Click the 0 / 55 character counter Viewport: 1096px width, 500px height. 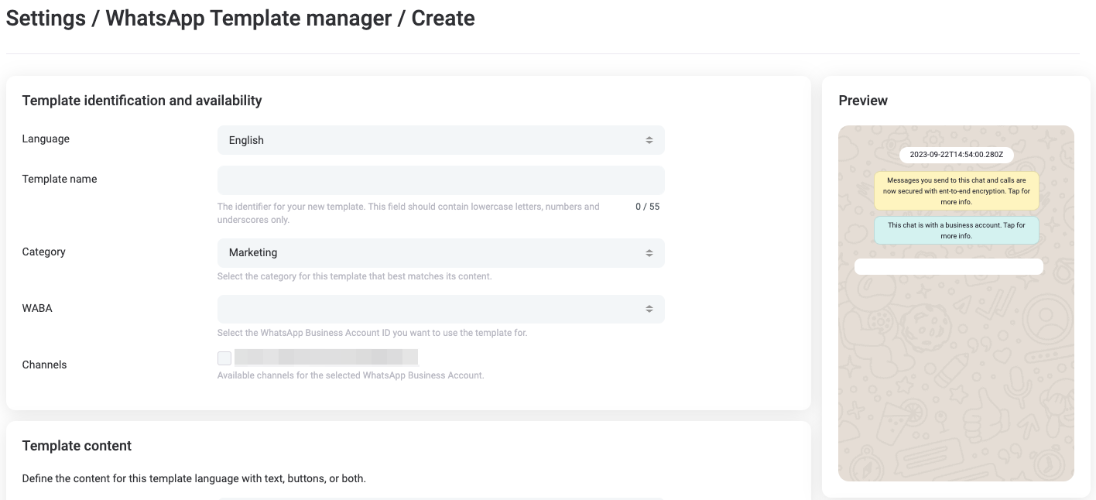(x=647, y=207)
